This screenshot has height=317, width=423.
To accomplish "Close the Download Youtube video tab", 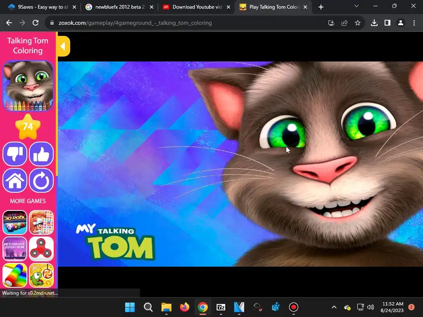I will point(228,7).
